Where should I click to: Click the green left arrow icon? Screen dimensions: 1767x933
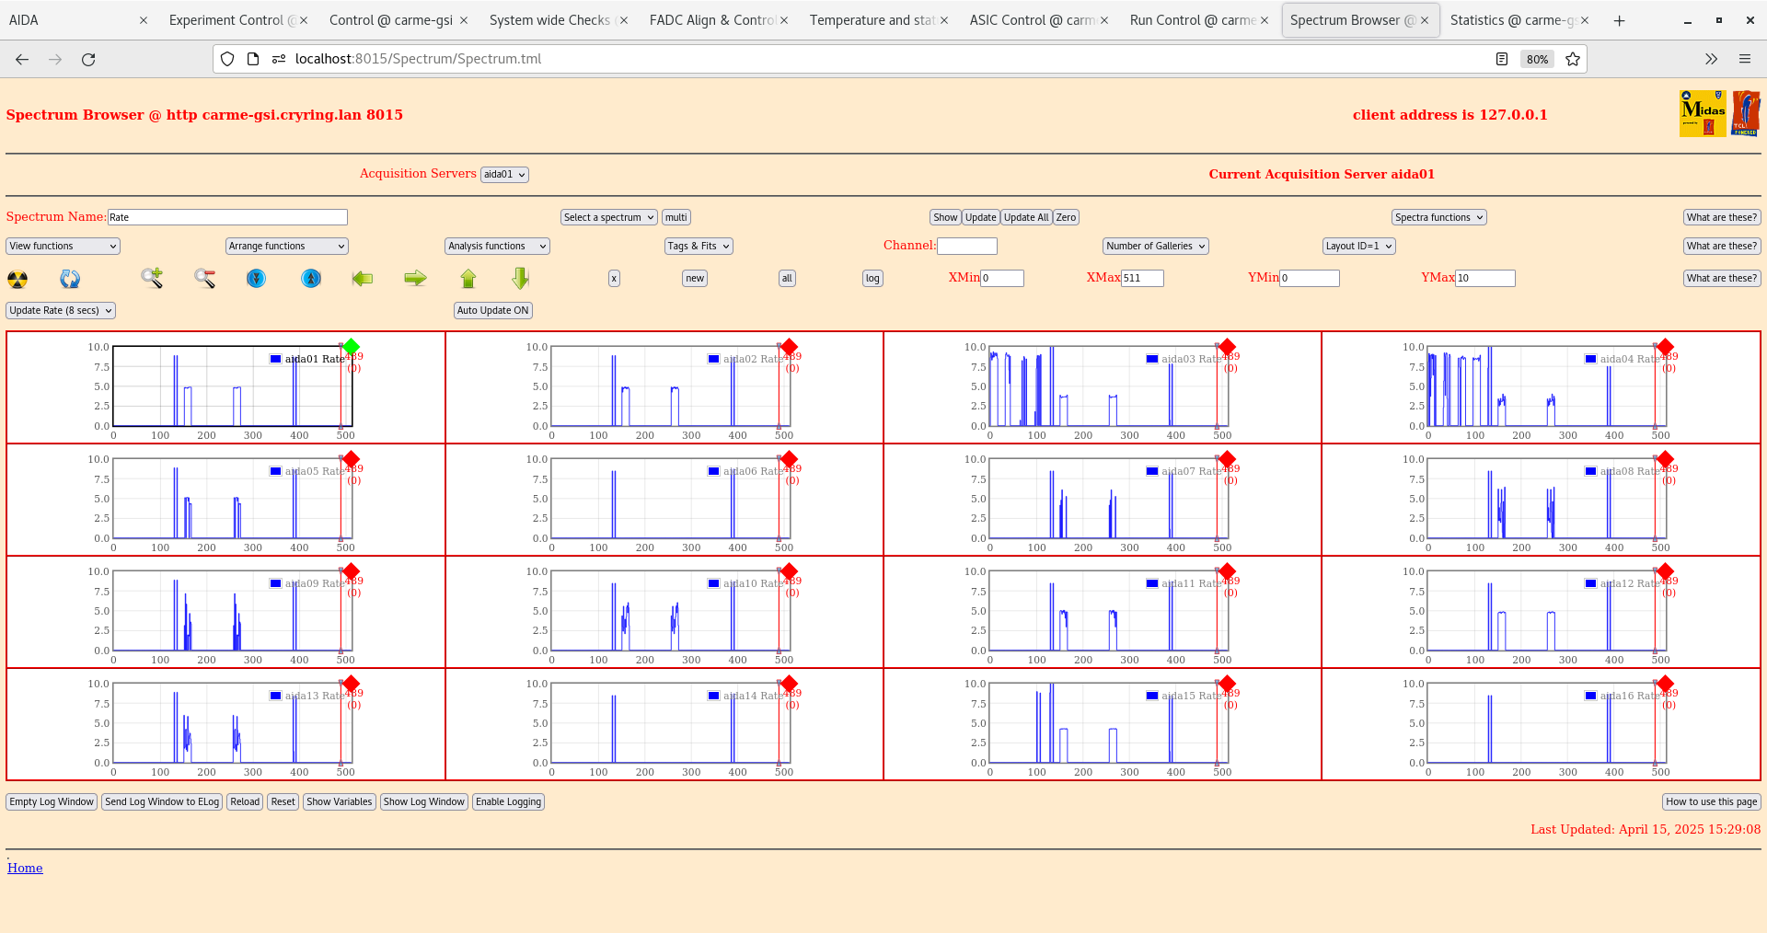[363, 278]
